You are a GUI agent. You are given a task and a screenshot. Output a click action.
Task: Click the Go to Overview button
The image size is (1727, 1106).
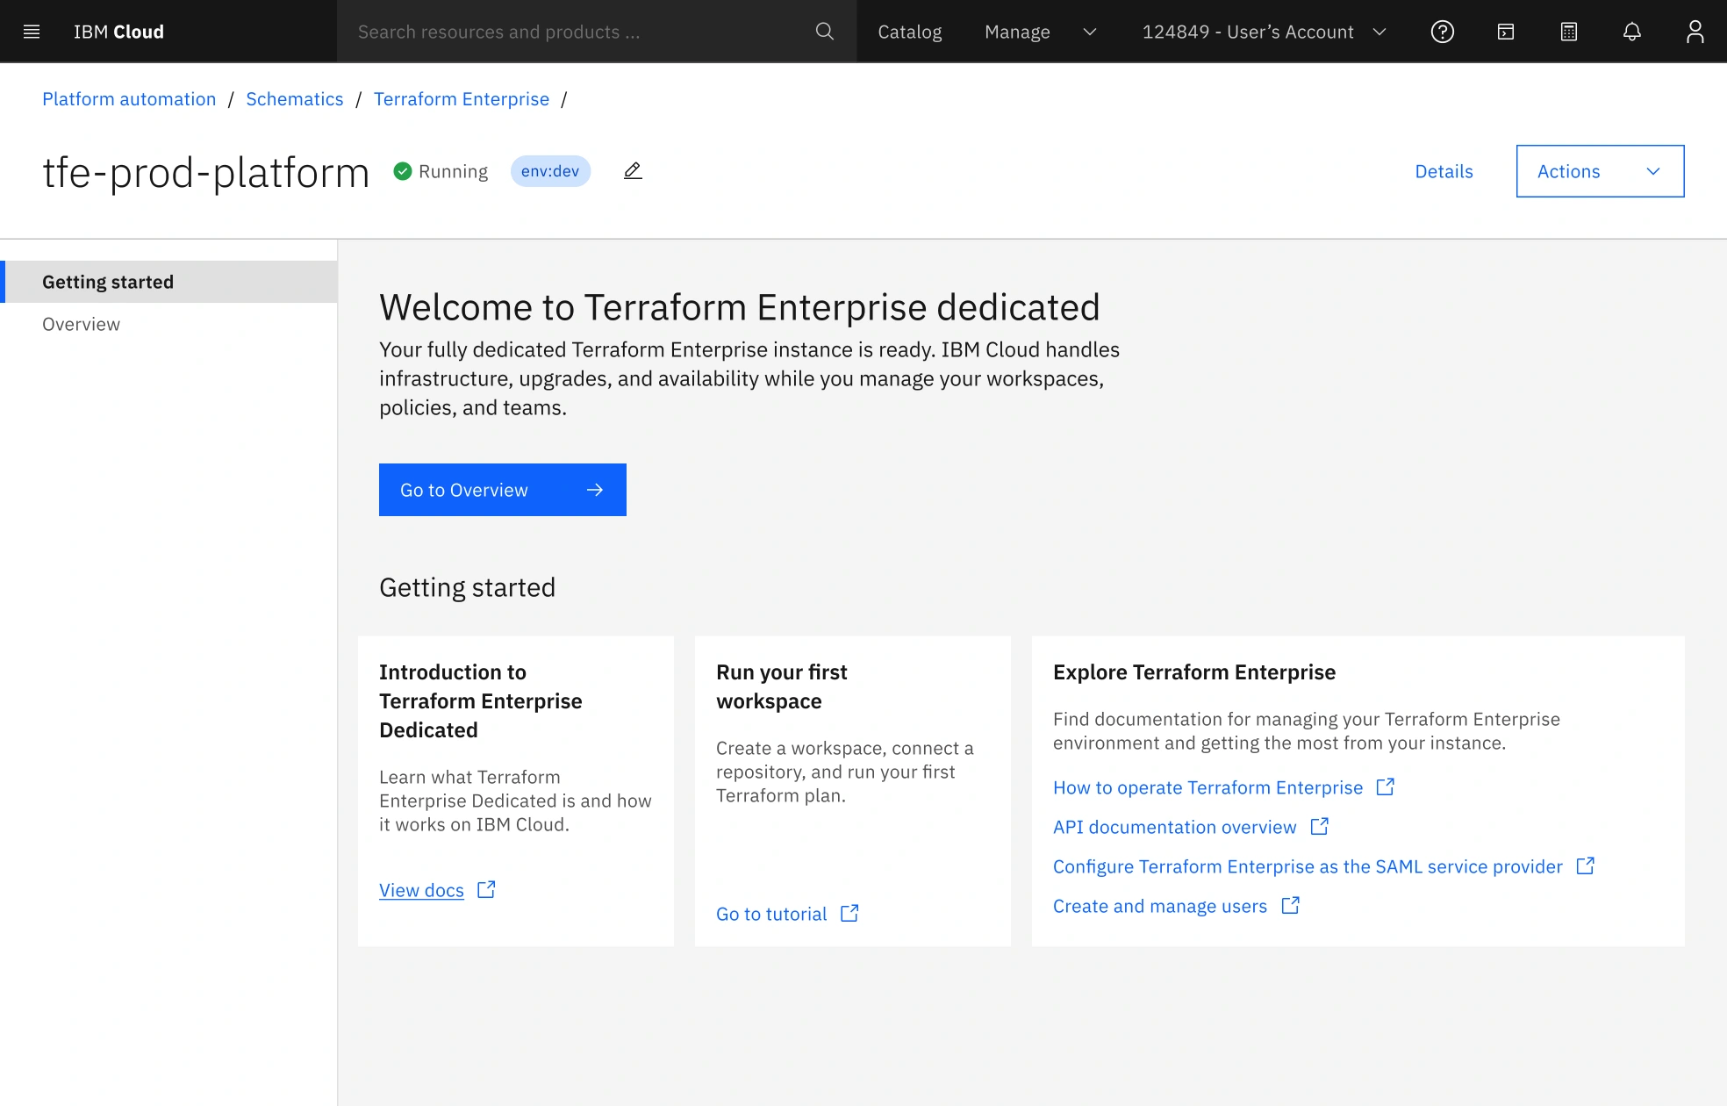click(x=503, y=490)
